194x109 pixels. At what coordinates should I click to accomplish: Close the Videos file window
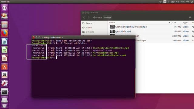coord(83,13)
